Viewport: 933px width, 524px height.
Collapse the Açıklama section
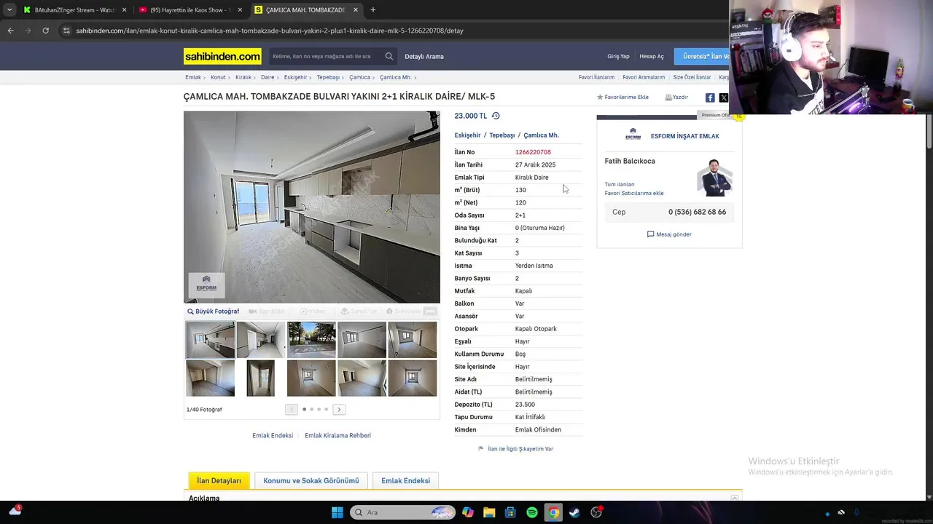[x=735, y=499]
